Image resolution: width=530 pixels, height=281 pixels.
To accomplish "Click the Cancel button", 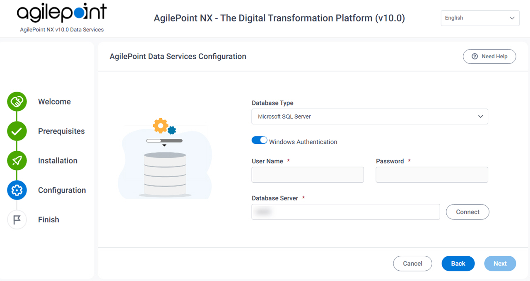I will [412, 264].
